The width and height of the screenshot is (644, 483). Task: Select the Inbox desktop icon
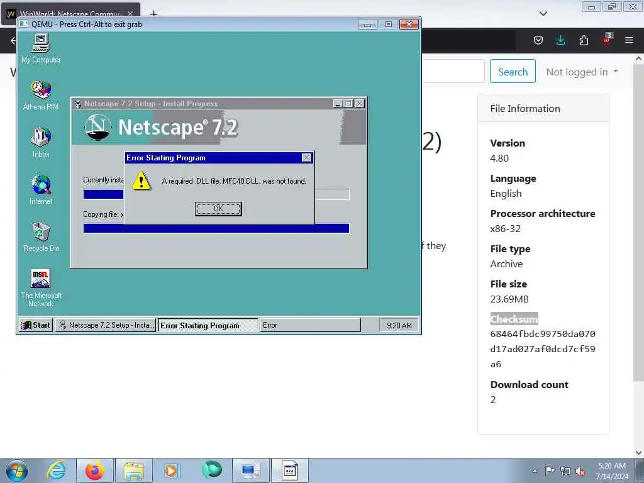click(41, 143)
